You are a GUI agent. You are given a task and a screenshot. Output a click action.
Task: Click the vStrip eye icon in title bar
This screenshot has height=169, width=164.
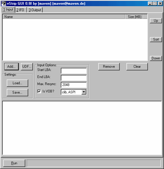4,4
